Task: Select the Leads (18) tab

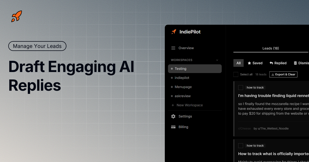Action: point(271,48)
